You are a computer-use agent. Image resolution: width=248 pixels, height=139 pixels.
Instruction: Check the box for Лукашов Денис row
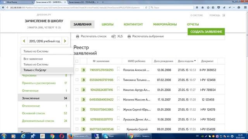[77, 119]
